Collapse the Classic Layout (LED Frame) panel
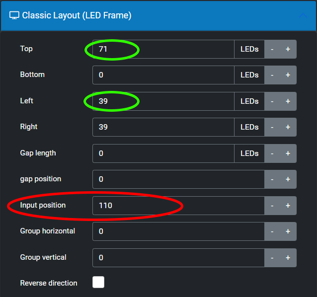 pyautogui.click(x=303, y=15)
